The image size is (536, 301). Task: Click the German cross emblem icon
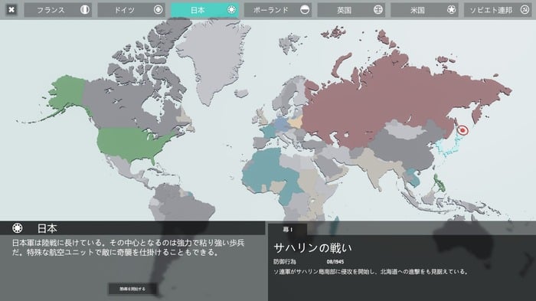(158, 10)
